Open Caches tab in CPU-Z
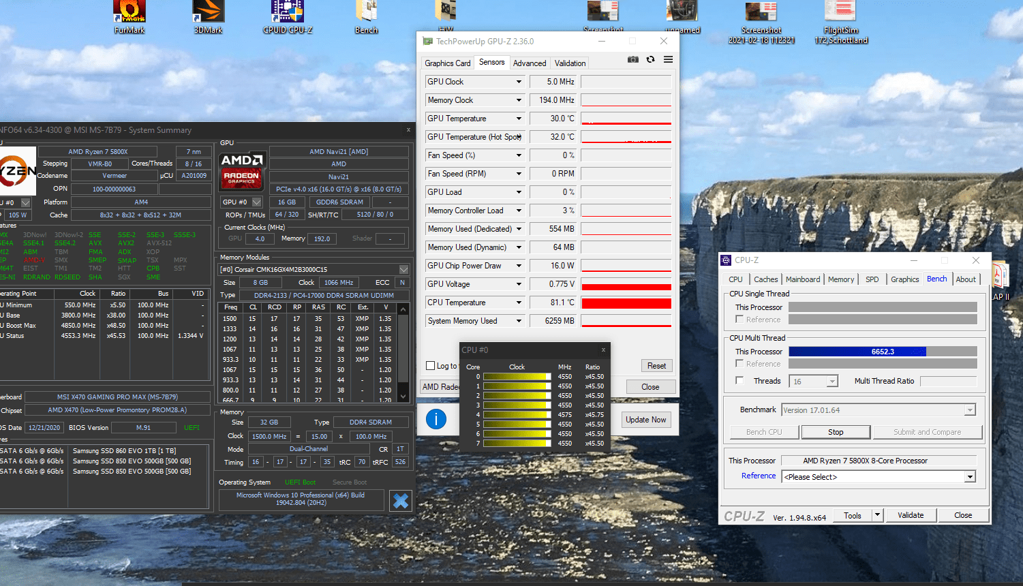 coord(765,279)
